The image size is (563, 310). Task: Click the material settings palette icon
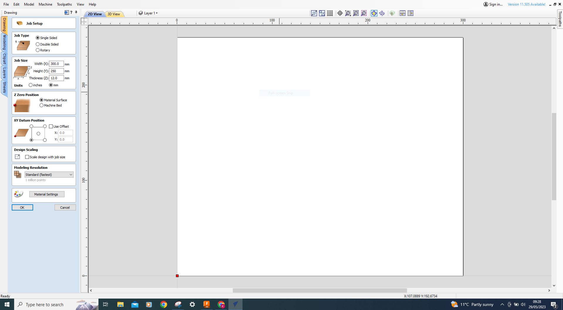click(18, 194)
